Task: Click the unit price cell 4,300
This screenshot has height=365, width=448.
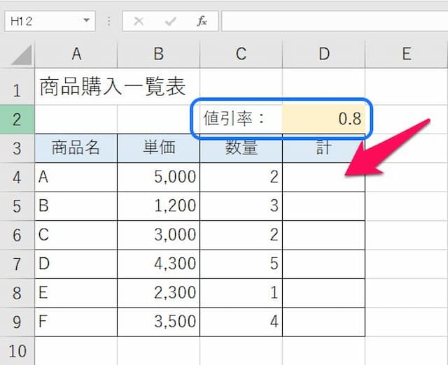Action: [x=159, y=264]
